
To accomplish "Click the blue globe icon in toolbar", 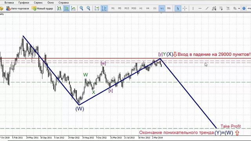I will (244, 9).
